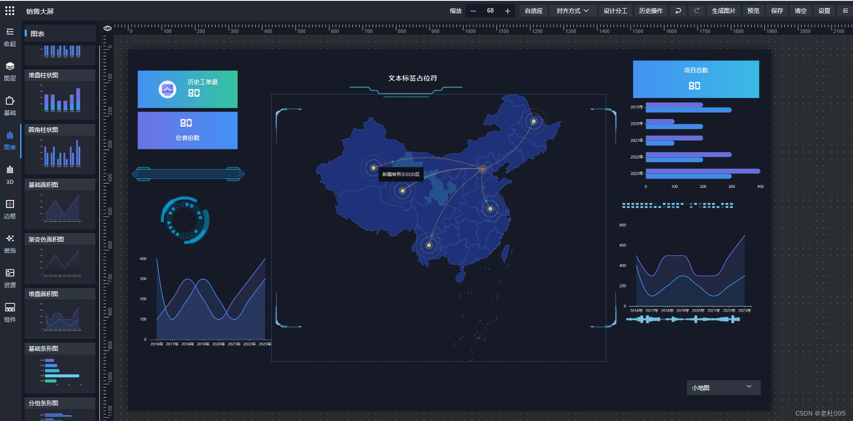Viewport: 853px width, 421px height.
Task: Expand the 对齐方式 alignment dropdown
Action: [x=573, y=11]
